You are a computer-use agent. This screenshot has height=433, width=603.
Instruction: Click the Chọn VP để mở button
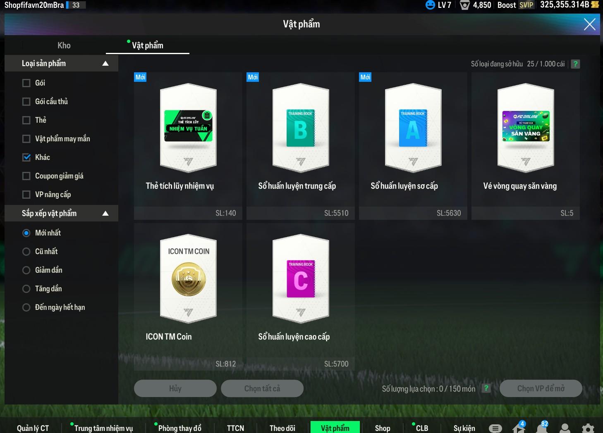pos(541,388)
